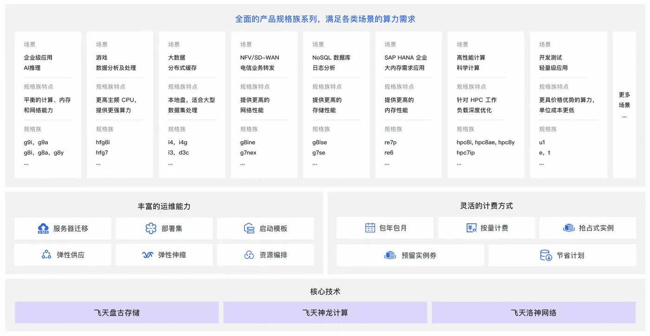Click the 服务器迁移 cloud icon
Screen dimensions: 650x336
pos(43,228)
